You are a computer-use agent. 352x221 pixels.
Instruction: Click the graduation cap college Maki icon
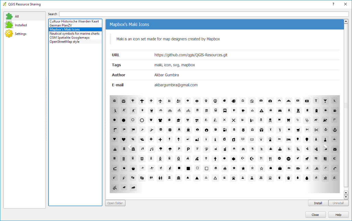point(178,120)
